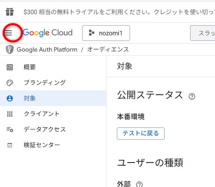Click the 検証センター checkmark icon

10,145
